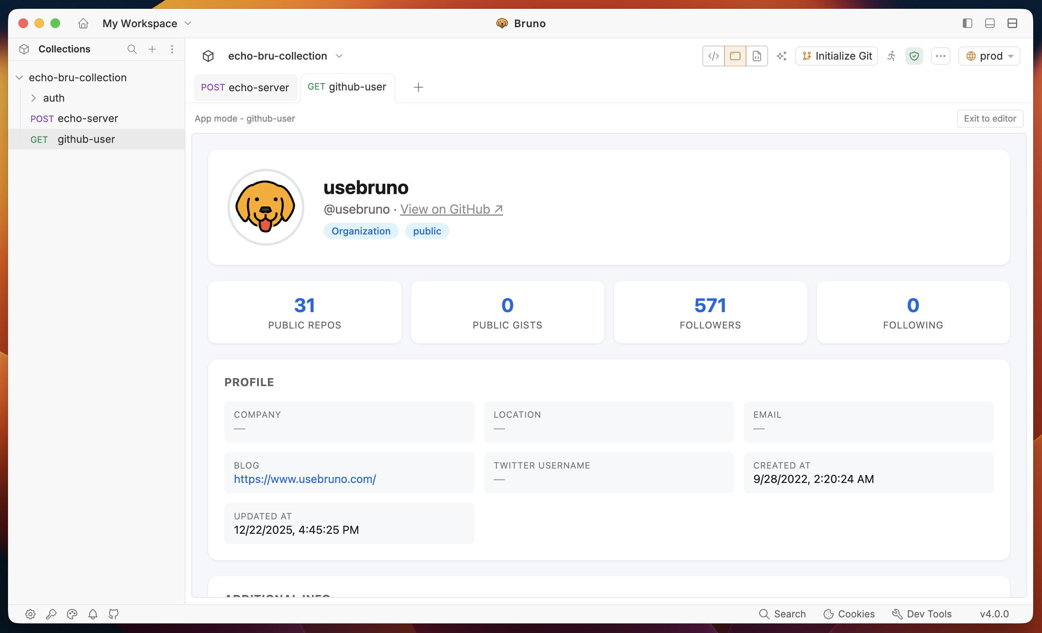Screen dimensions: 1042x633
Task: Open the View on GitHub link
Action: 452,209
